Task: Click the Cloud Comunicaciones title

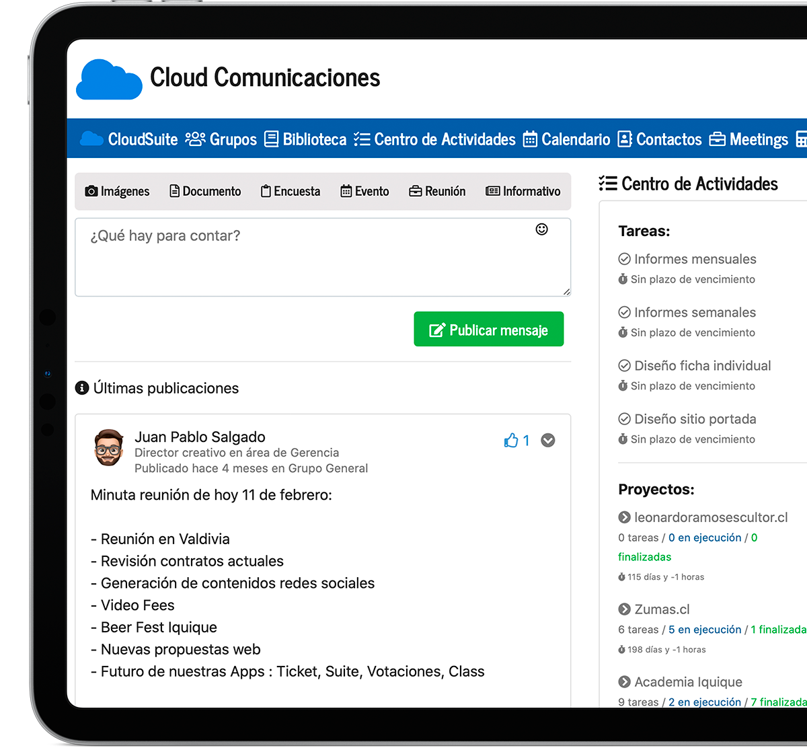Action: (265, 78)
